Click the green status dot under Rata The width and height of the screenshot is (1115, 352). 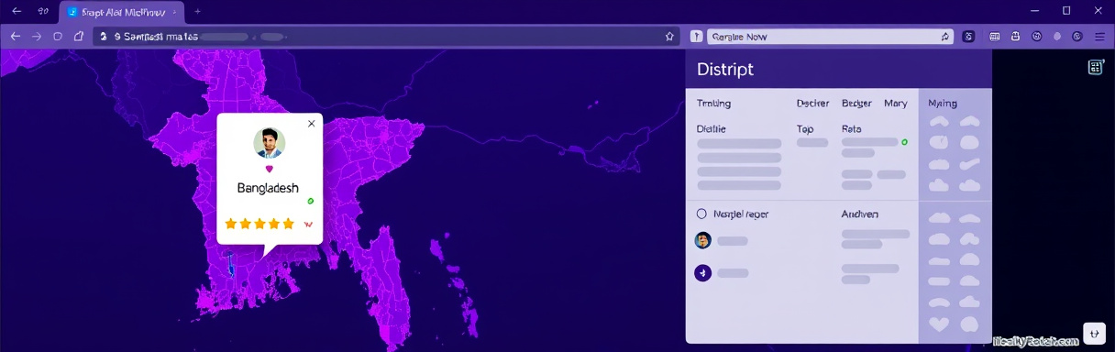[x=905, y=142]
